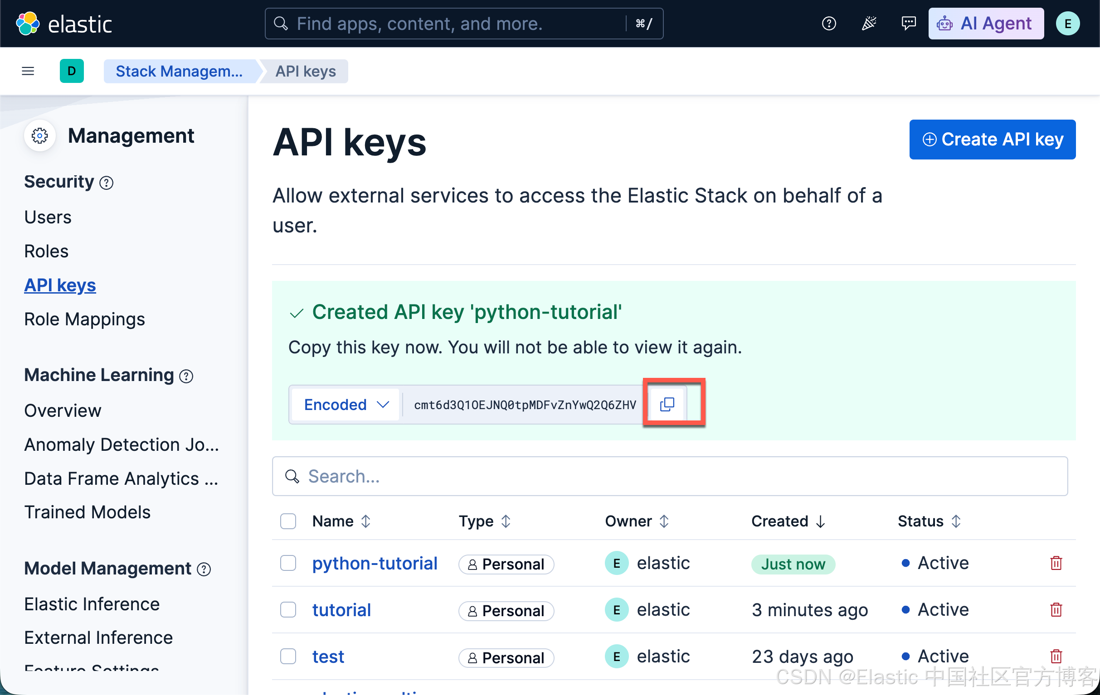
Task: Open Trained Models page
Action: [x=87, y=512]
